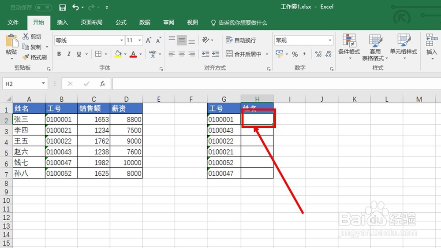This screenshot has height=248, width=441.
Task: Open the Borders dropdown arrow
Action: click(106, 54)
